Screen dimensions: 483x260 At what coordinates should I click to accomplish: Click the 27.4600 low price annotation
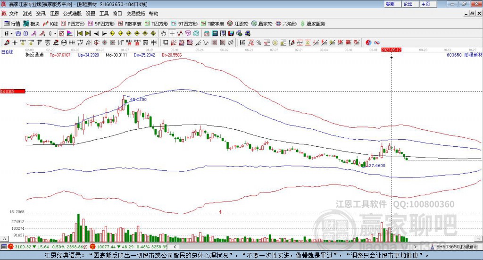(x=377, y=166)
